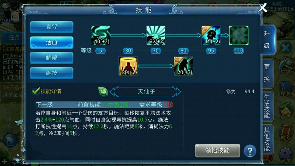Open the 绝技 skill category
295x166 pixels.
[51, 73]
